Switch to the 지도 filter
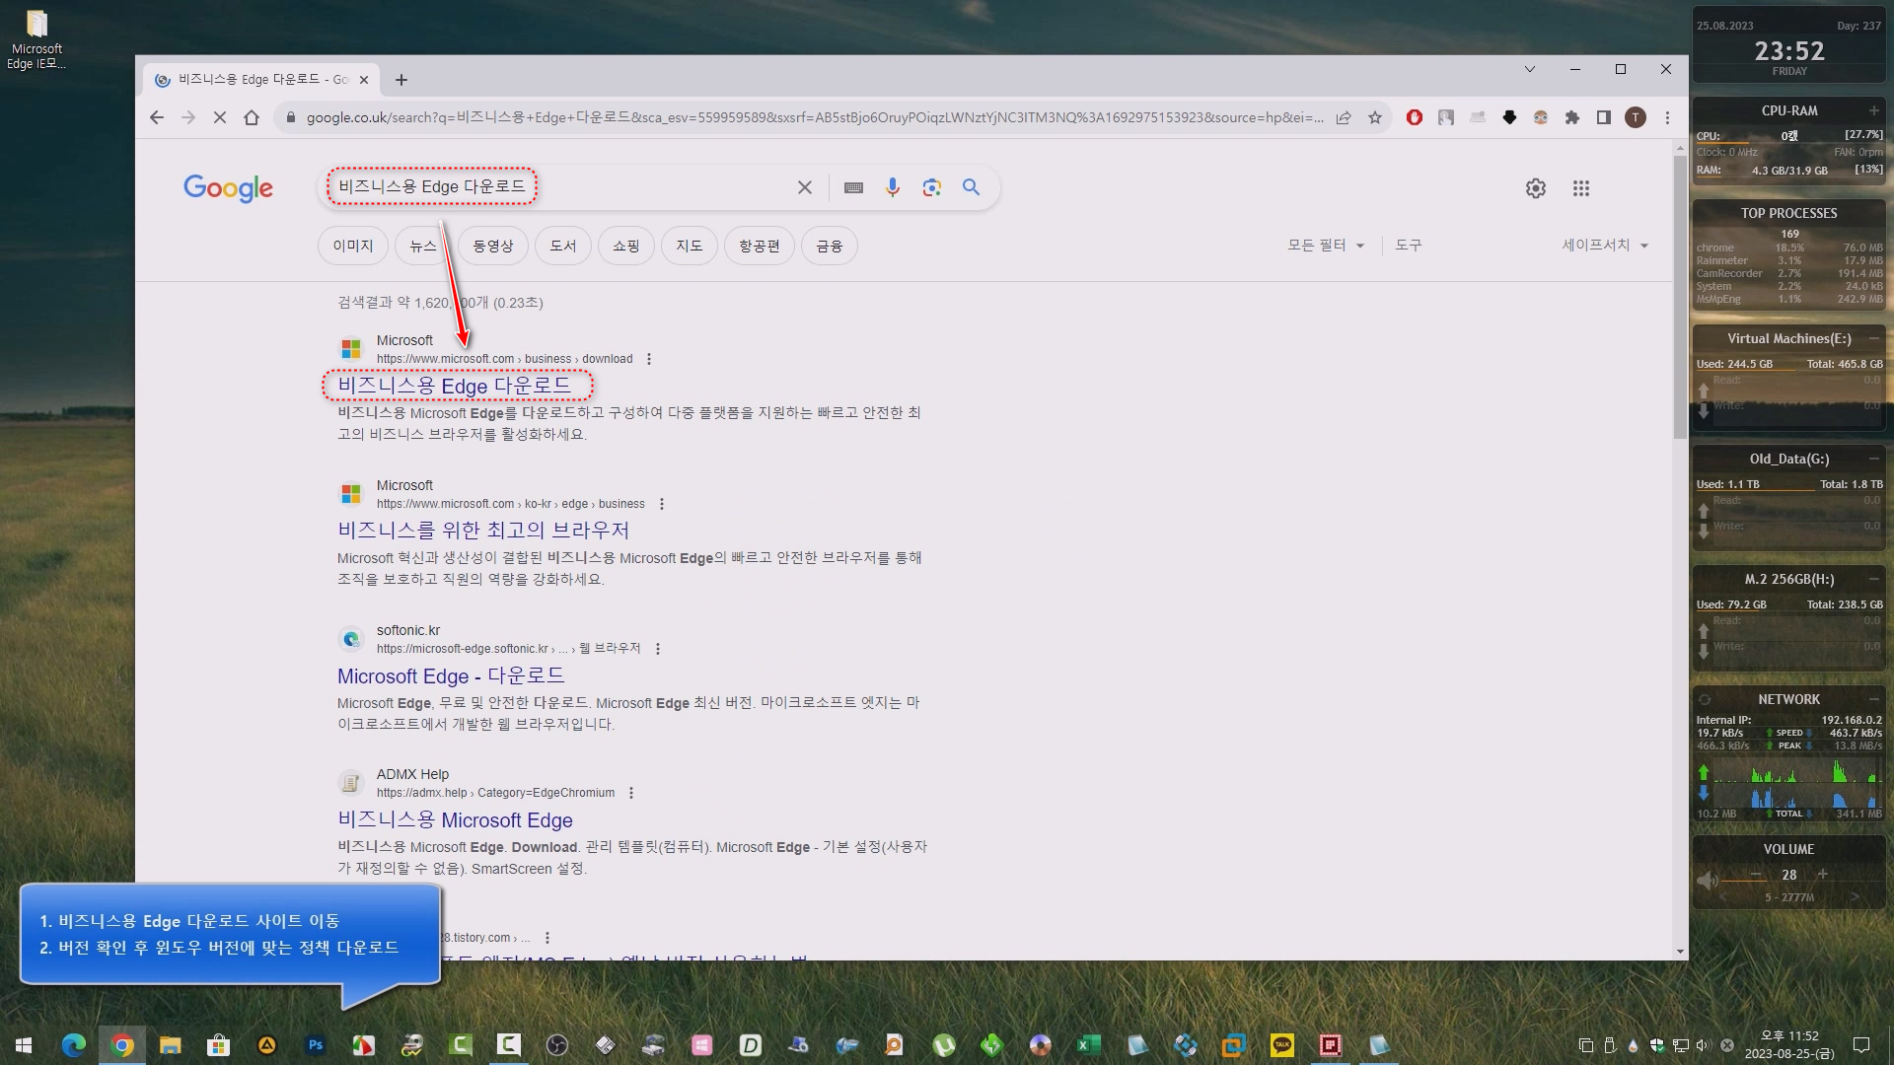The image size is (1894, 1065). tap(690, 246)
